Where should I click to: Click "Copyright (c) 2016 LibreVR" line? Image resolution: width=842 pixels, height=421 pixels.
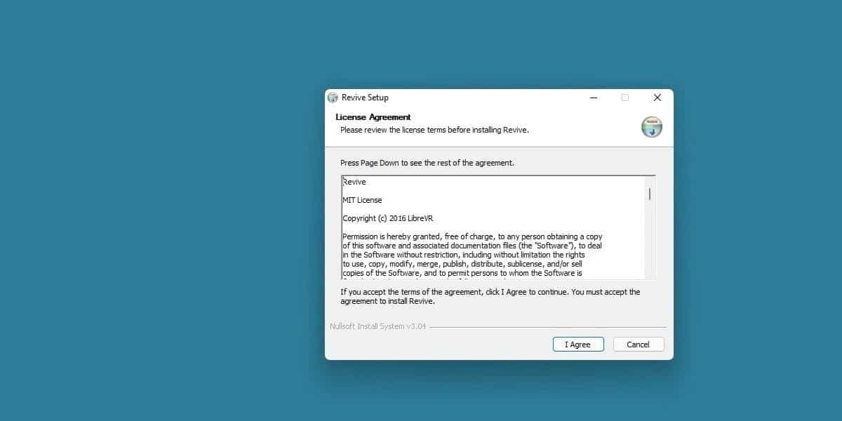pos(388,218)
